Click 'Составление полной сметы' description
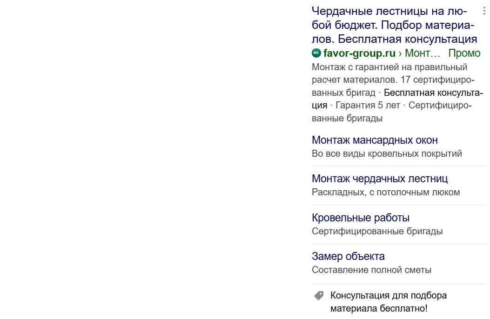The image size is (490, 319). (371, 270)
